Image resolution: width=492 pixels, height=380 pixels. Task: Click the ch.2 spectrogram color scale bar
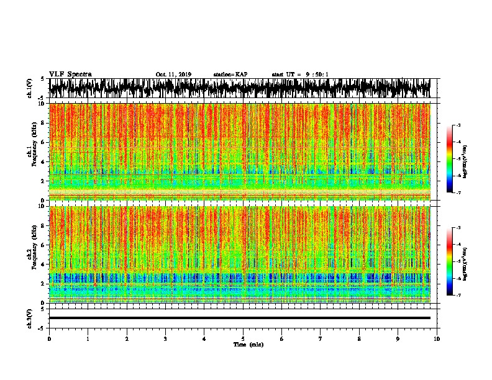(x=449, y=261)
